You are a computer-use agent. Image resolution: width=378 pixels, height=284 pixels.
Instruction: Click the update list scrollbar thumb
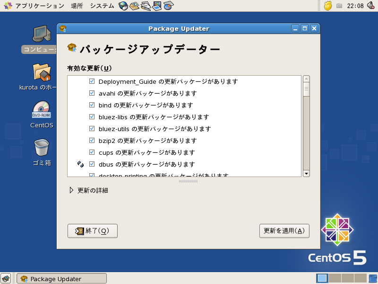306,89
